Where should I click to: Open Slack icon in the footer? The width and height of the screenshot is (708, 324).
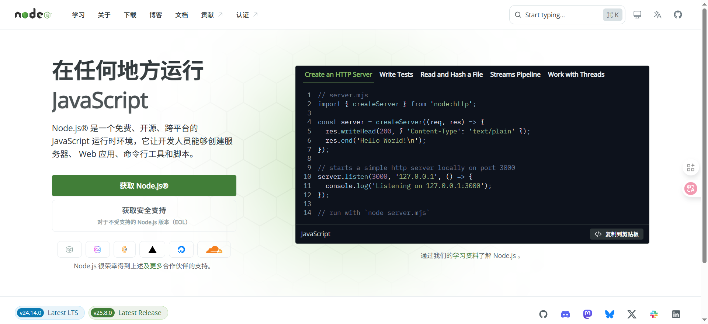tap(654, 314)
